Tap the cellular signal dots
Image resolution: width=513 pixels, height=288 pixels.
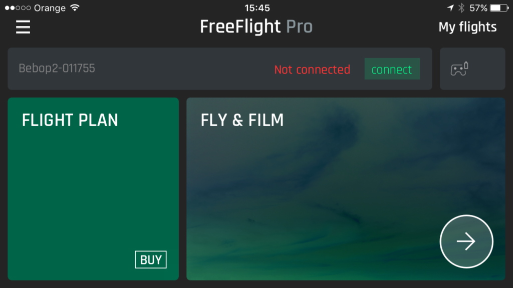(x=18, y=8)
